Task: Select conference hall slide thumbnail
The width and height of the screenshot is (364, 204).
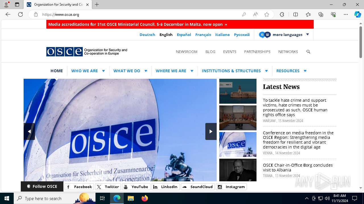Action: click(x=238, y=118)
